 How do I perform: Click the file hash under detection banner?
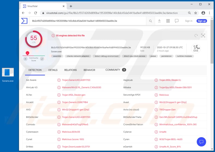(91, 47)
